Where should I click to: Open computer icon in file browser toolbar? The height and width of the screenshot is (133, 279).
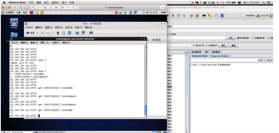pos(83,33)
